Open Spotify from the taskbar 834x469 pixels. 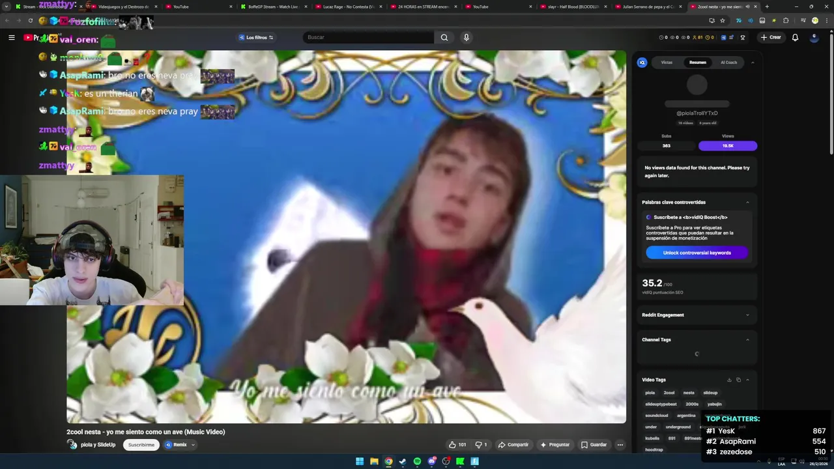coord(417,461)
